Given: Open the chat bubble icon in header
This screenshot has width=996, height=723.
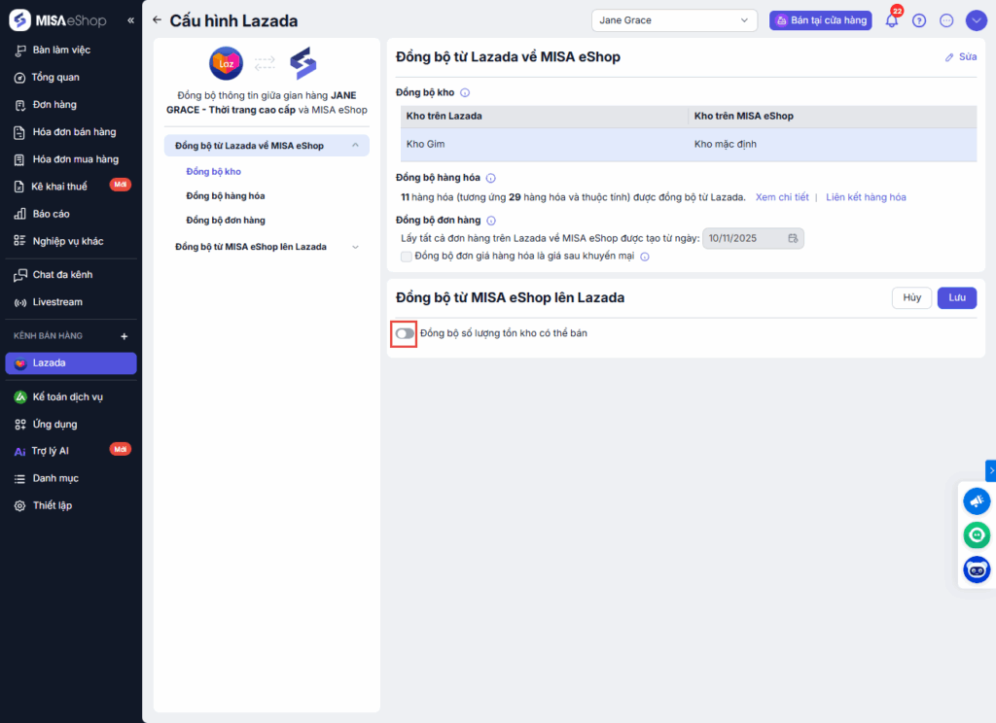Looking at the screenshot, I should point(946,20).
